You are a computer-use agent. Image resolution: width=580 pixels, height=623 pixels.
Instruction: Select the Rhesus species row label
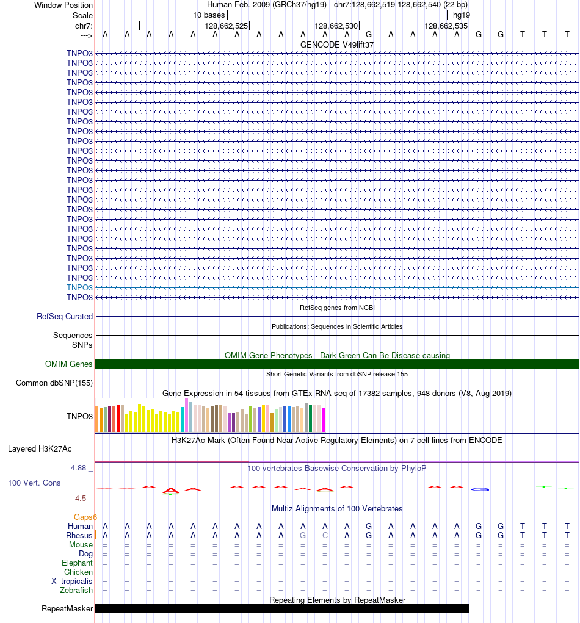(x=79, y=535)
